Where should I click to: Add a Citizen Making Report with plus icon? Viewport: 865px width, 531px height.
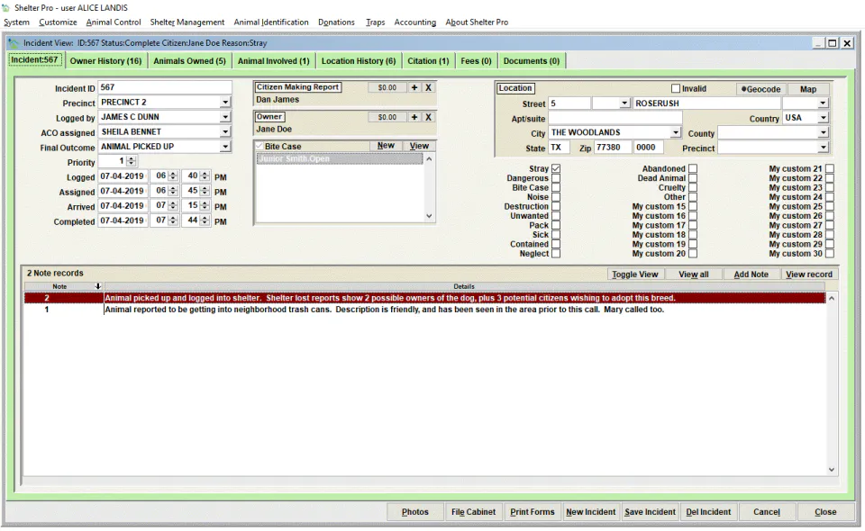coord(414,87)
